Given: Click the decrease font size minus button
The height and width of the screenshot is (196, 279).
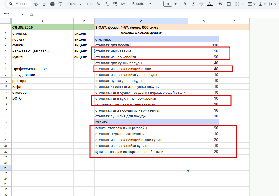Looking at the screenshot, I should (159, 4).
